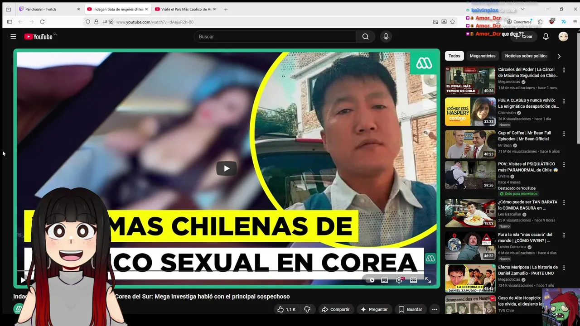The height and width of the screenshot is (326, 580).
Task: Open the YouTube hamburger guide menu
Action: tap(13, 37)
